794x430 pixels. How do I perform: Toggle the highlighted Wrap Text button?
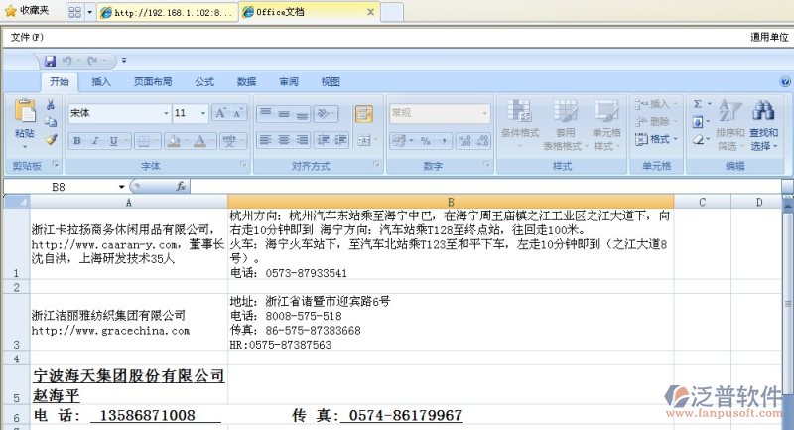click(364, 113)
